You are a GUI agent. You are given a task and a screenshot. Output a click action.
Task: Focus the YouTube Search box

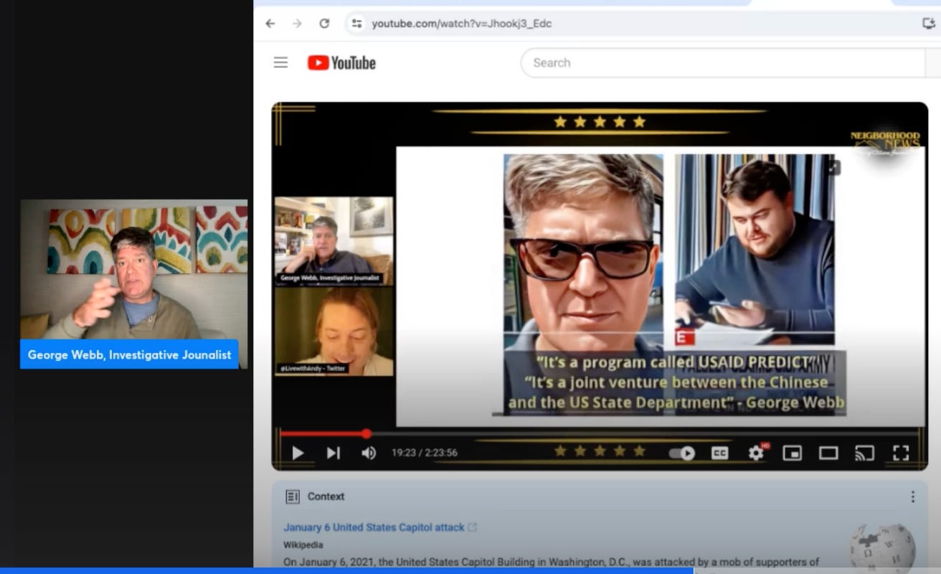point(723,62)
